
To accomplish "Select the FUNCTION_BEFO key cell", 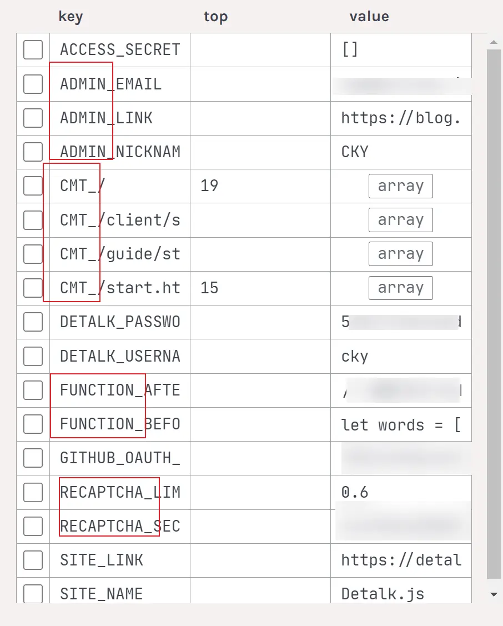I will click(120, 424).
